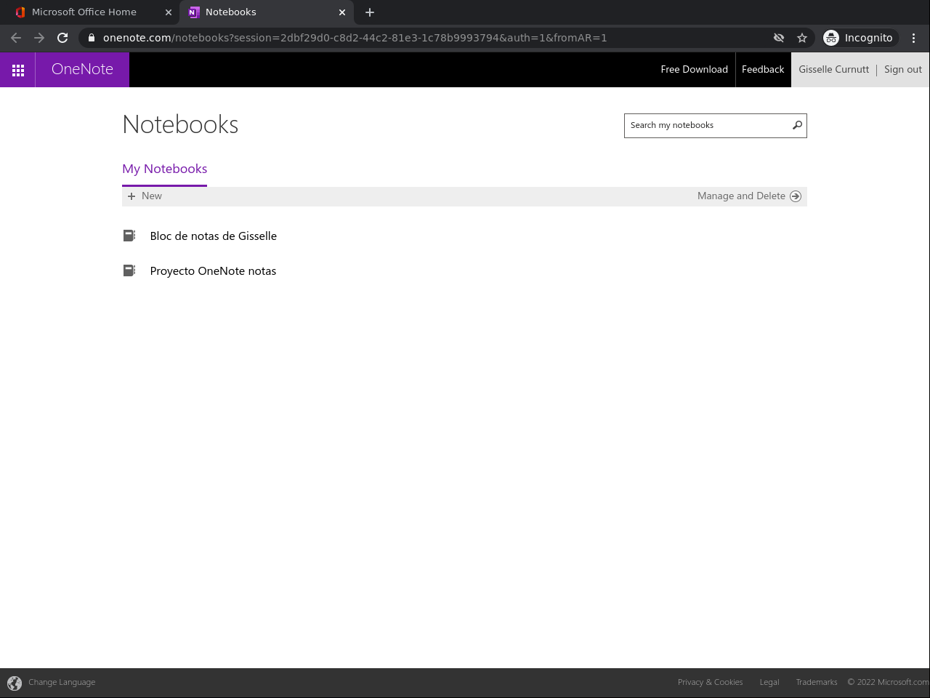Open Proyecto OneNote notas notebook
Screen dimensions: 930x698
[213, 271]
